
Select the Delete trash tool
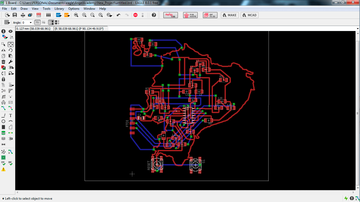click(x=3, y=62)
